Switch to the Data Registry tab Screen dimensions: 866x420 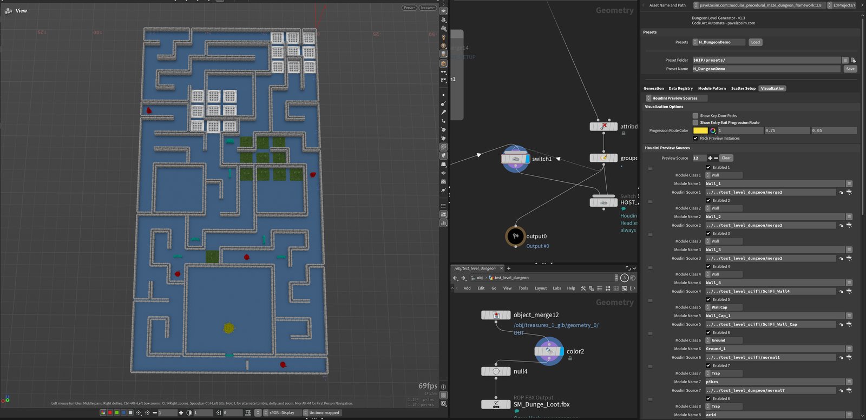[x=680, y=88]
